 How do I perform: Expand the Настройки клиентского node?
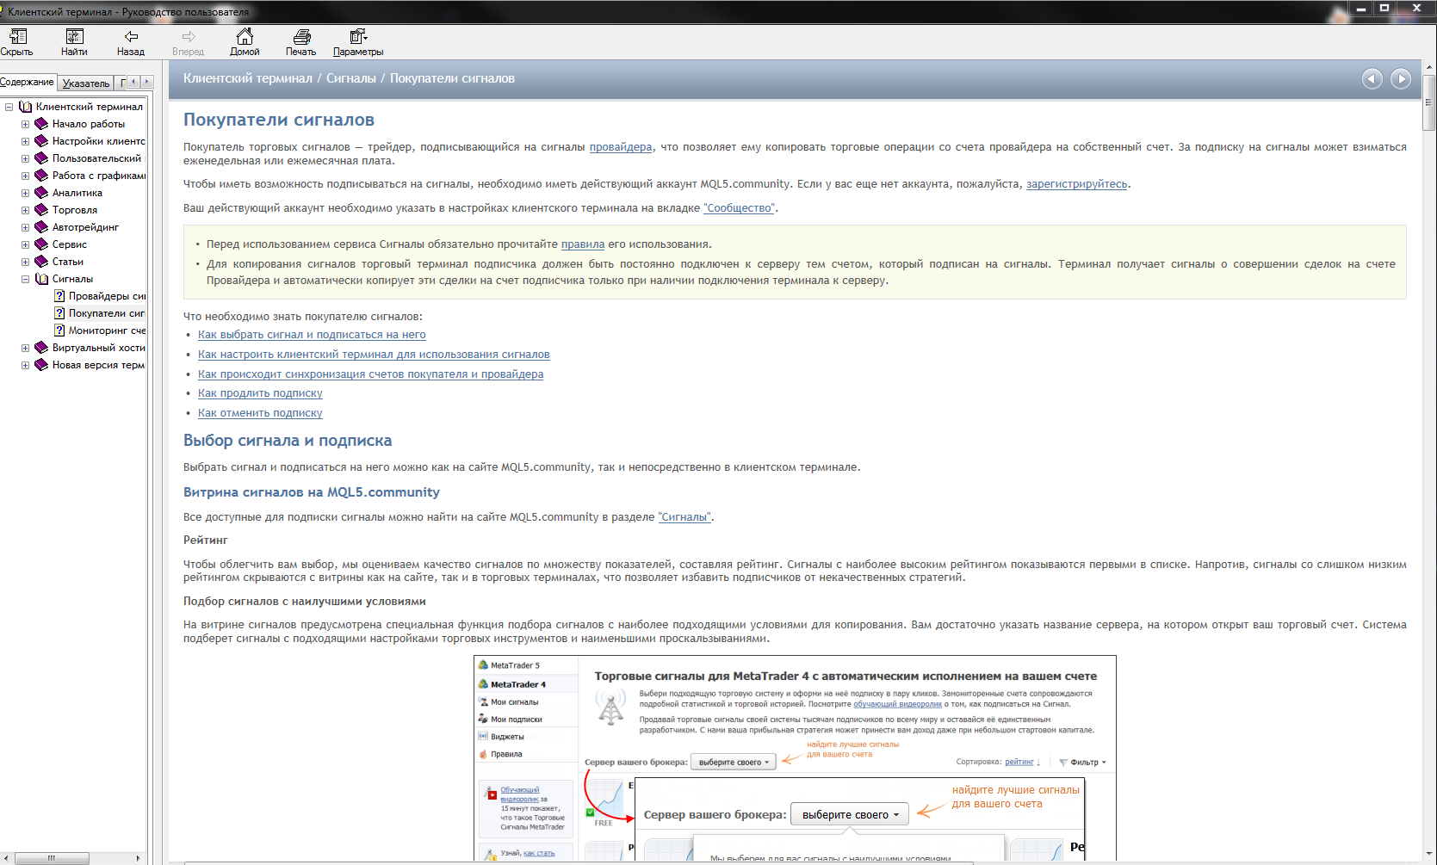click(x=25, y=141)
